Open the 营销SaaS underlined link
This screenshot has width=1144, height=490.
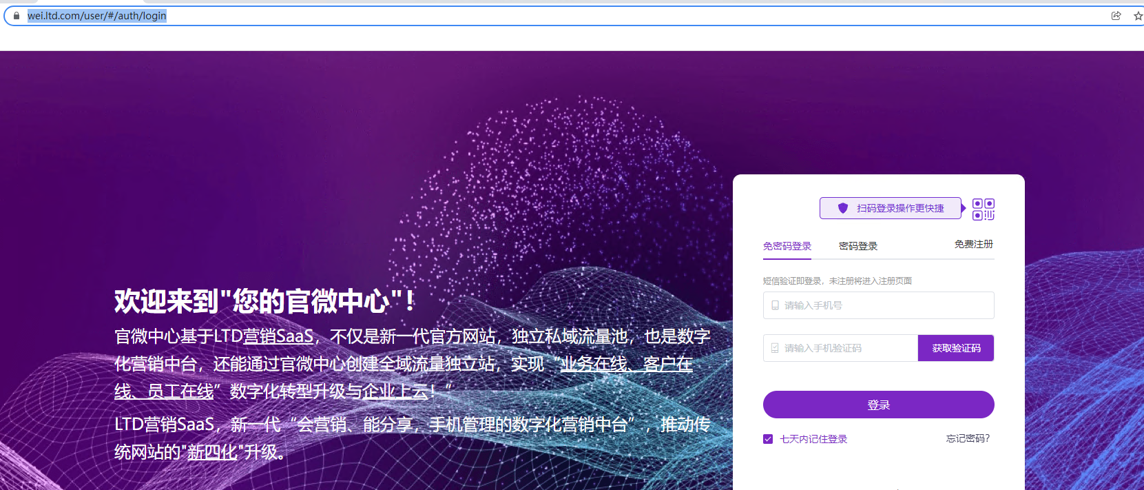coord(279,336)
